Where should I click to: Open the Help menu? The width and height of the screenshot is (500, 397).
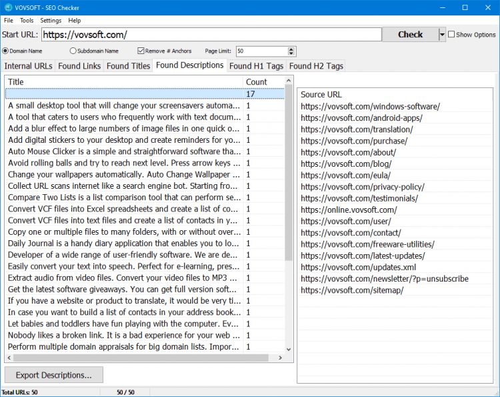click(x=74, y=21)
